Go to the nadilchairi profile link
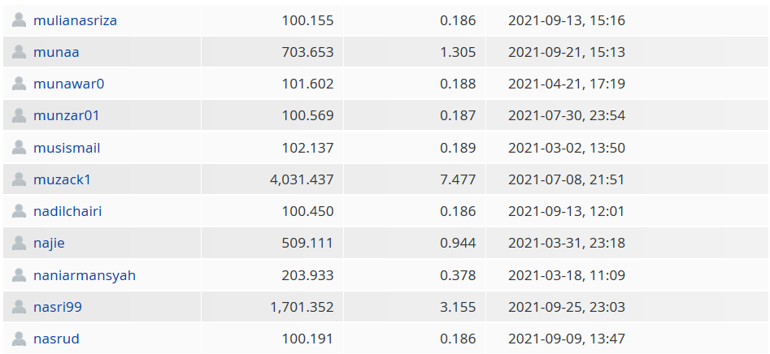 click(x=67, y=211)
